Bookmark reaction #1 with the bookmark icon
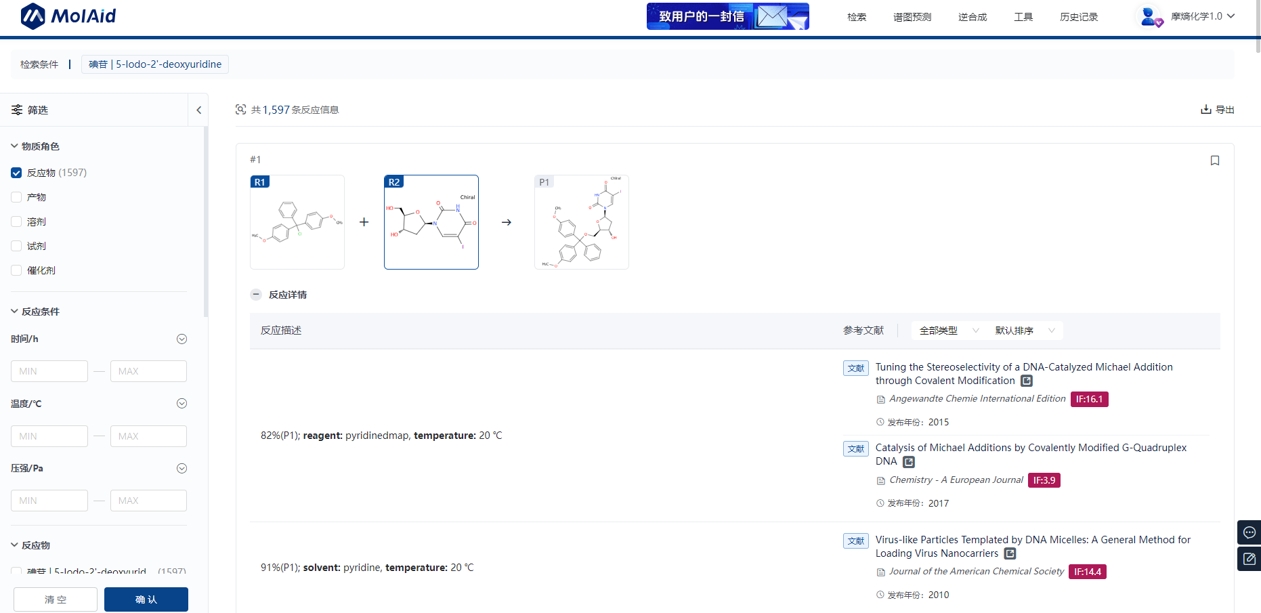This screenshot has height=613, width=1261. coord(1214,161)
